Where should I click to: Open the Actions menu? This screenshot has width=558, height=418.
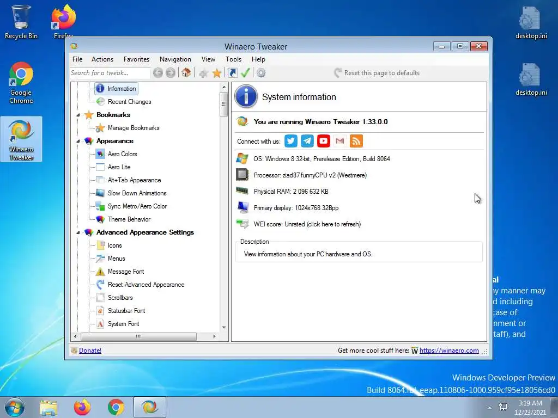tap(102, 59)
